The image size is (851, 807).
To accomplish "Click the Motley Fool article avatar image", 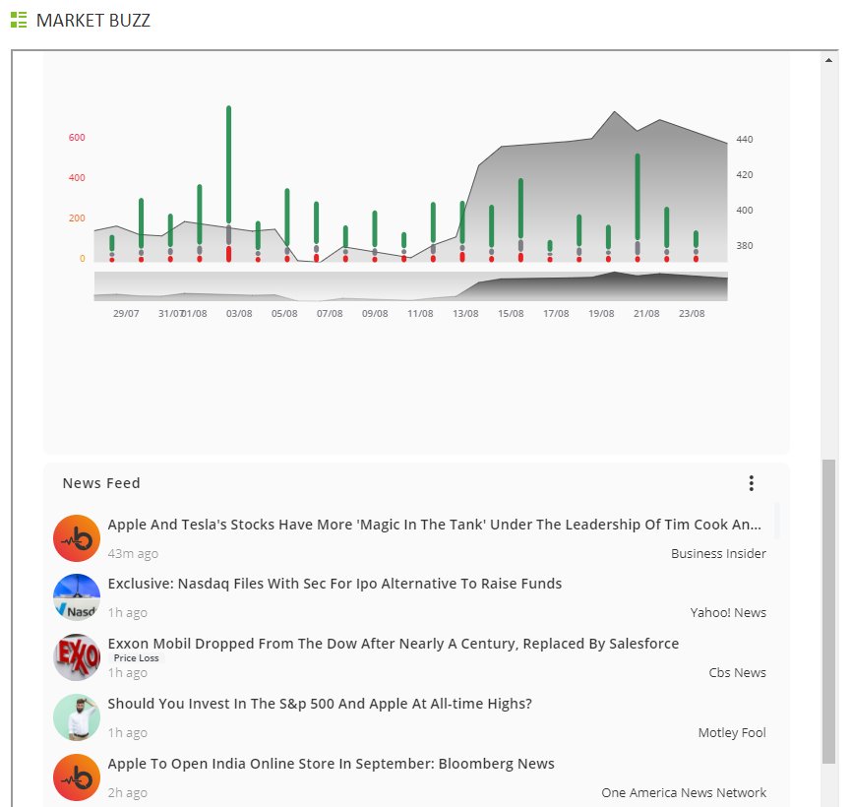I will (77, 717).
